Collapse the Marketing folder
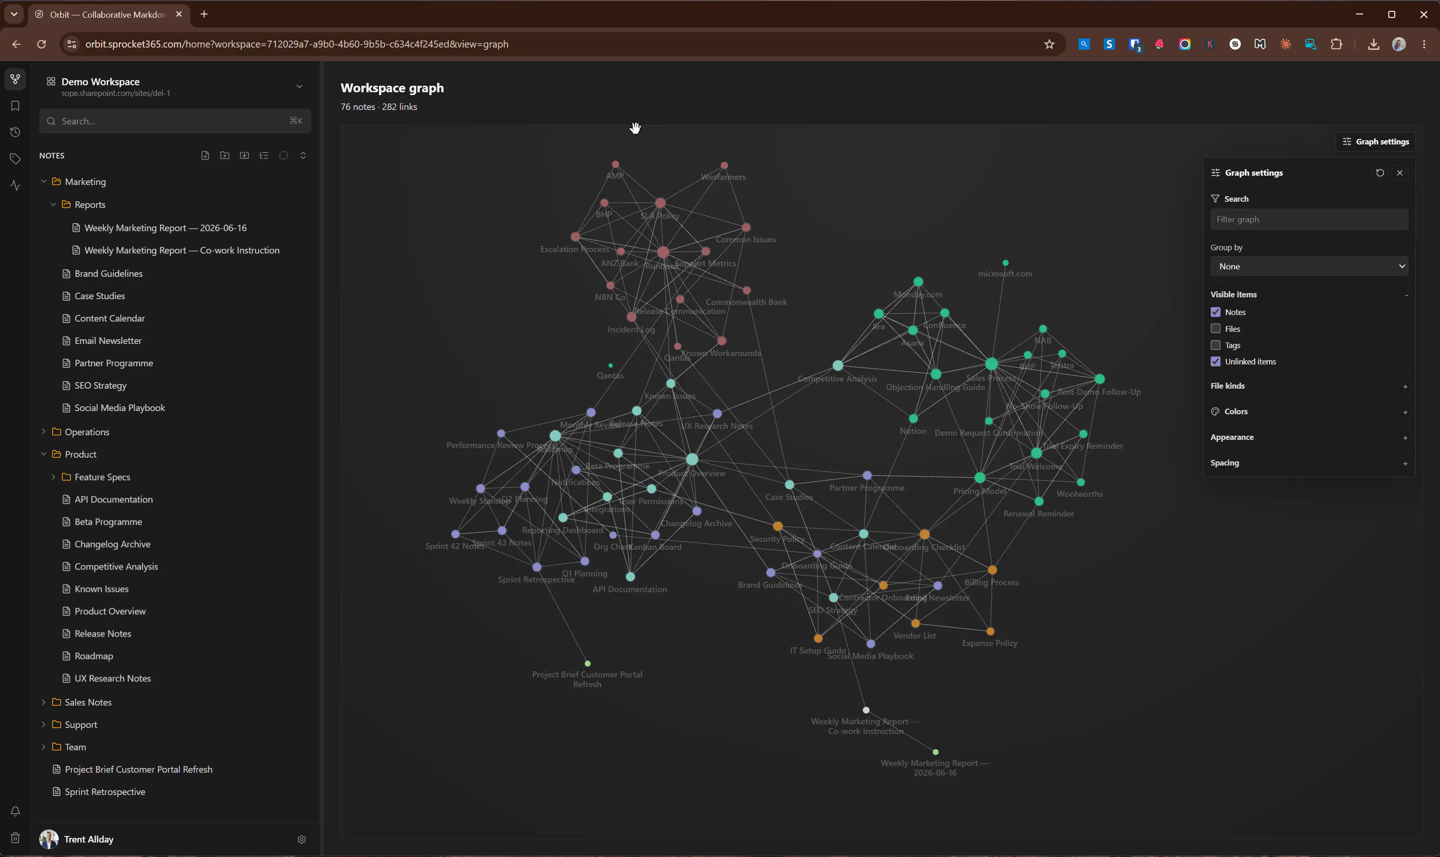This screenshot has height=857, width=1440. [43, 181]
